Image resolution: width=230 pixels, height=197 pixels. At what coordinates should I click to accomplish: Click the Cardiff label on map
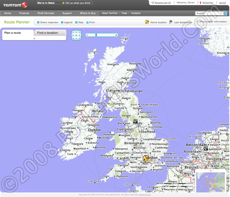coord(123,158)
